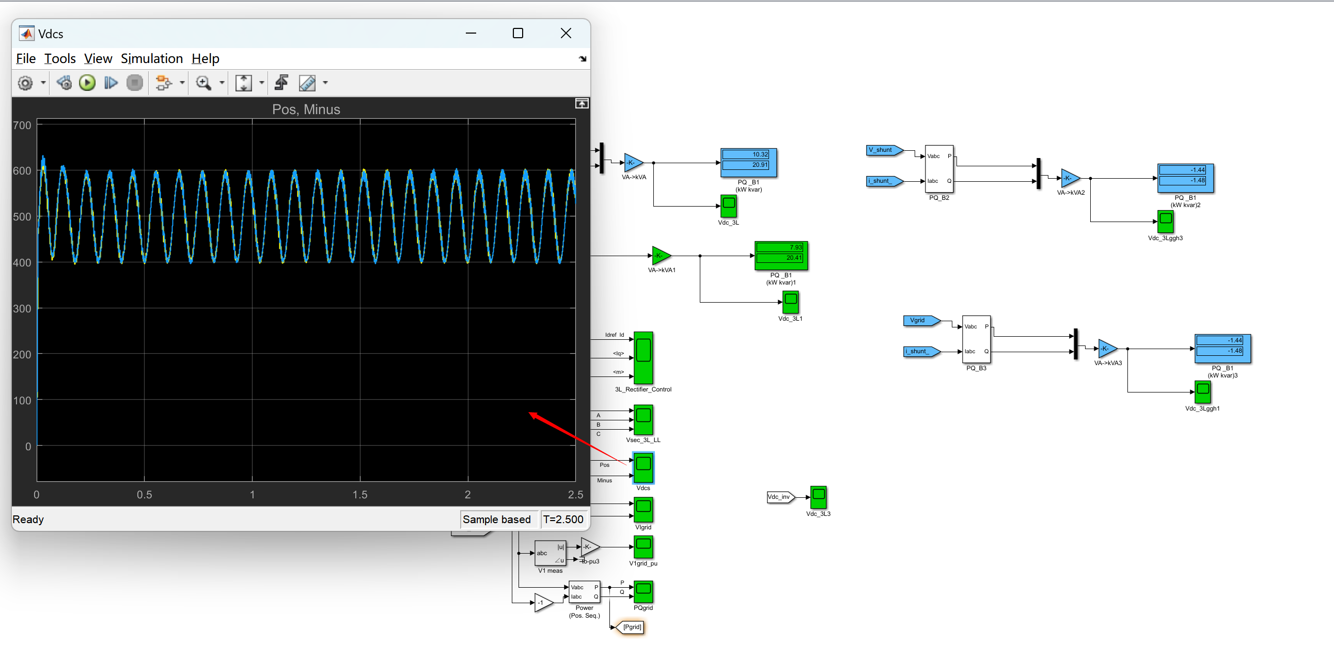This screenshot has height=660, width=1334.
Task: Click Highlight Simulink Block icon
Action: point(164,83)
